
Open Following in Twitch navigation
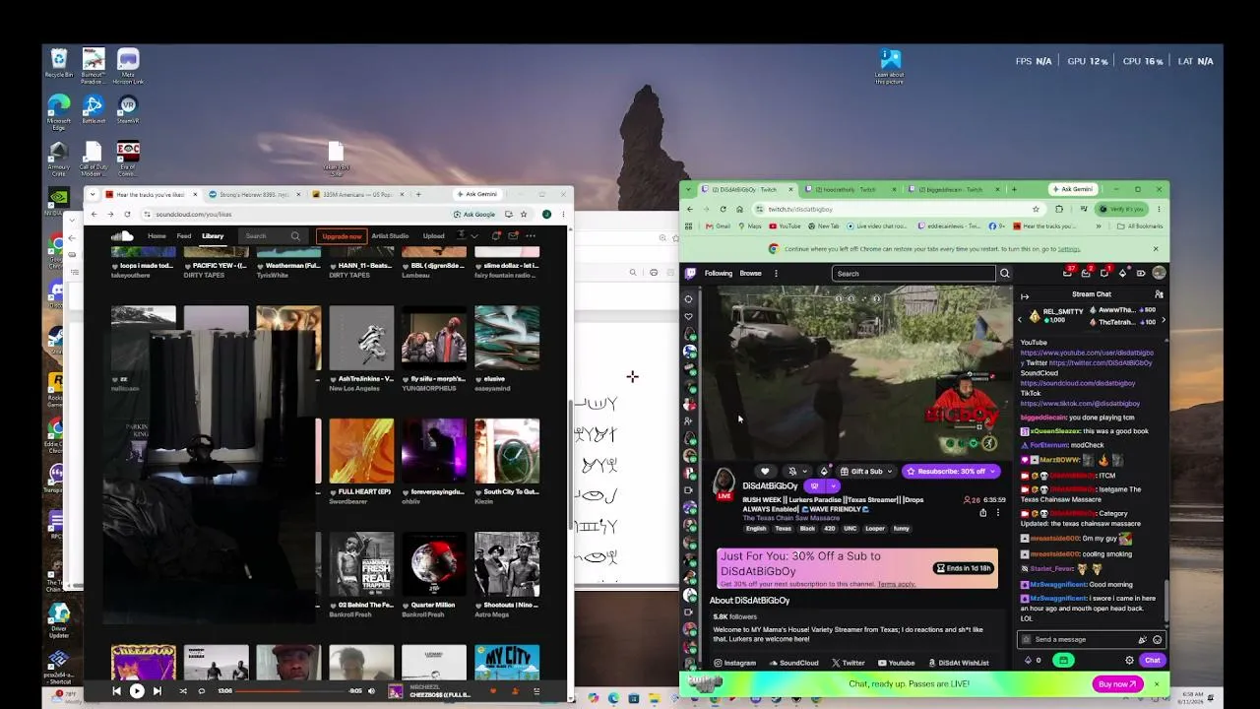click(718, 273)
